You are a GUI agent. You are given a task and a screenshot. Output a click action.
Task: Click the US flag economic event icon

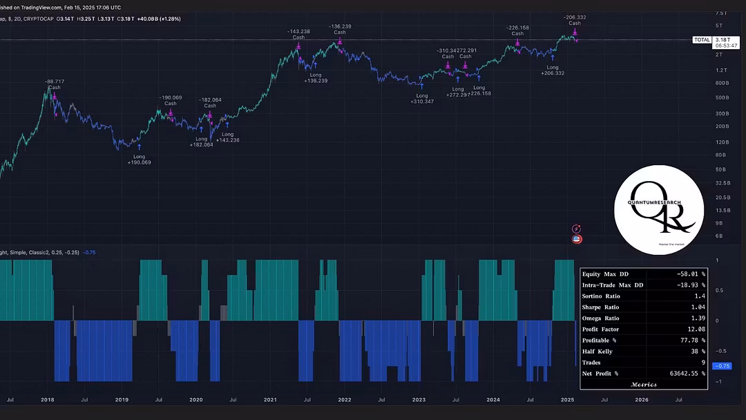click(x=577, y=239)
